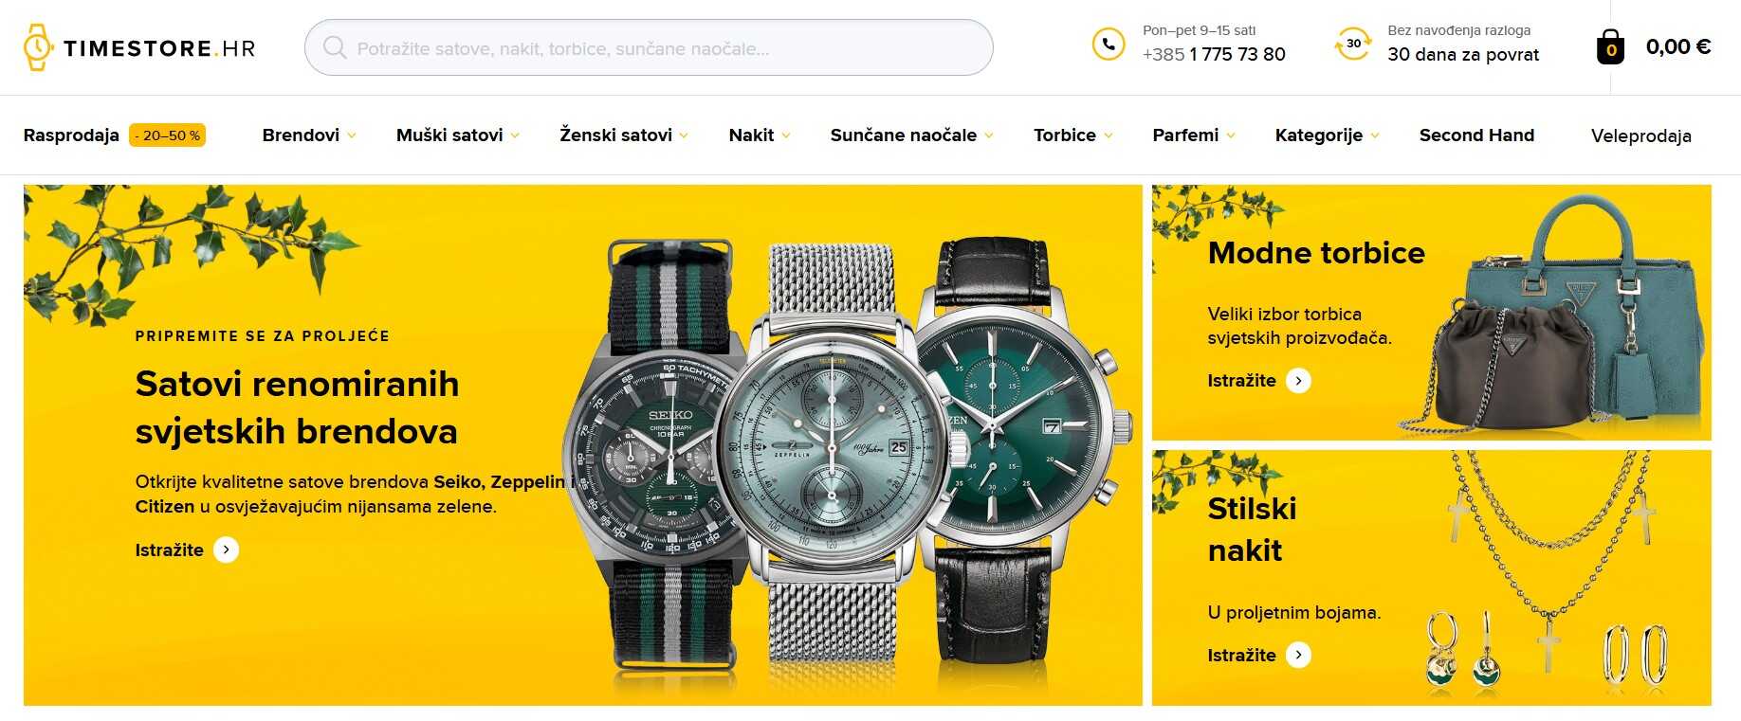Click the Timestore.hr watch logo
1741x721 pixels.
pyautogui.click(x=139, y=47)
